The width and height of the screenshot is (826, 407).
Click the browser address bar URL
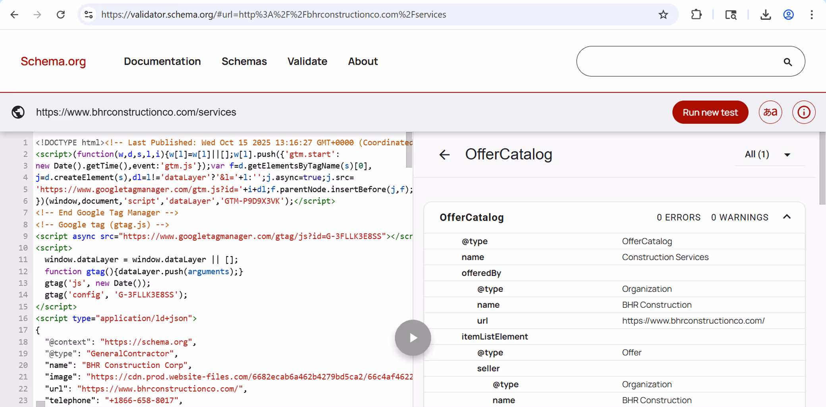274,15
